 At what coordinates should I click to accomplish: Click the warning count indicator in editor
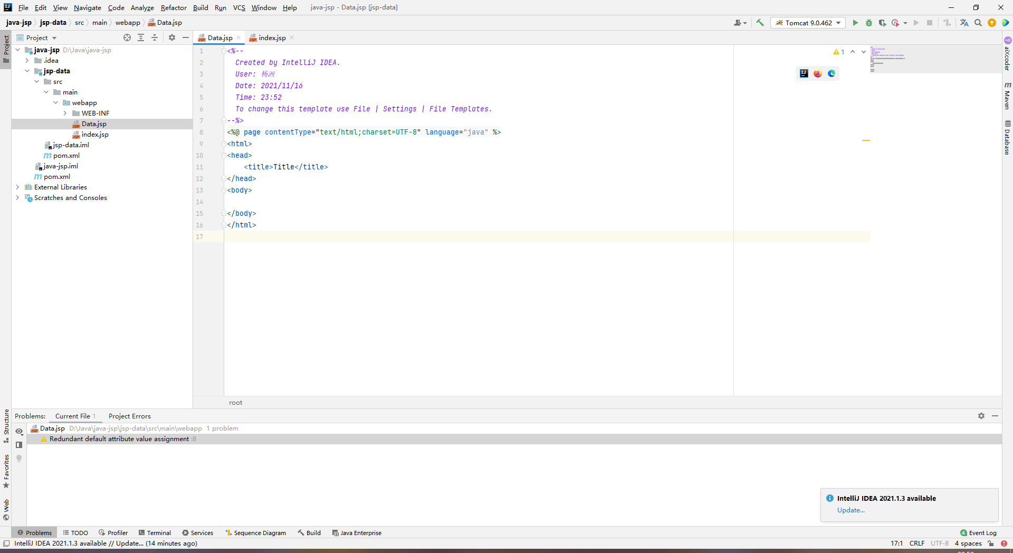839,52
